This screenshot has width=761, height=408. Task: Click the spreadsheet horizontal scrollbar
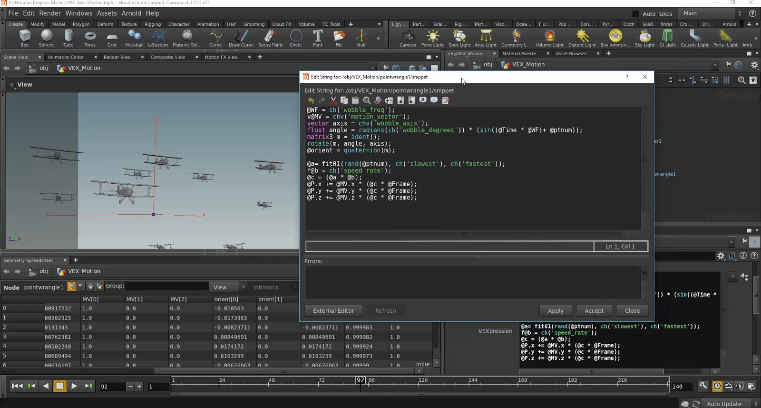click(284, 371)
